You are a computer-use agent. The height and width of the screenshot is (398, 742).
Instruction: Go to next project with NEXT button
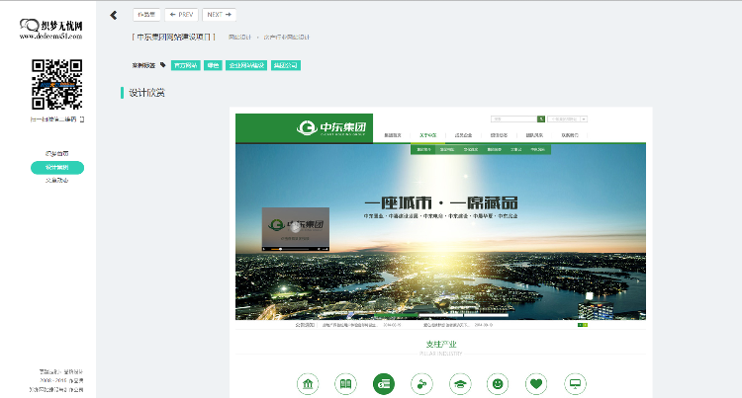click(x=219, y=15)
